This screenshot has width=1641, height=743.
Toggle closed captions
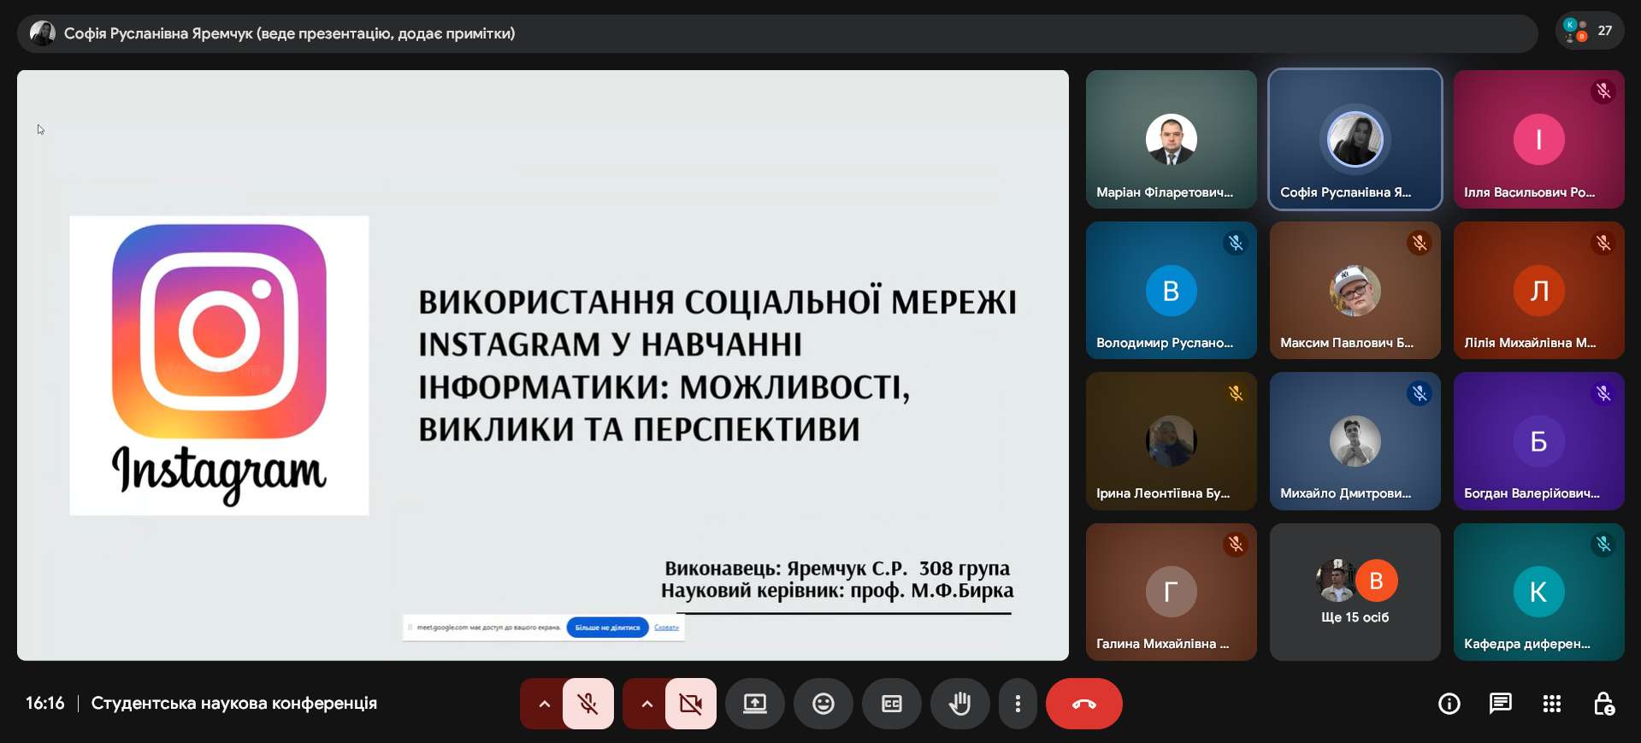[x=892, y=704]
